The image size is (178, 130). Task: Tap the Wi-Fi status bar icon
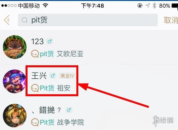pyautogui.click(x=45, y=5)
